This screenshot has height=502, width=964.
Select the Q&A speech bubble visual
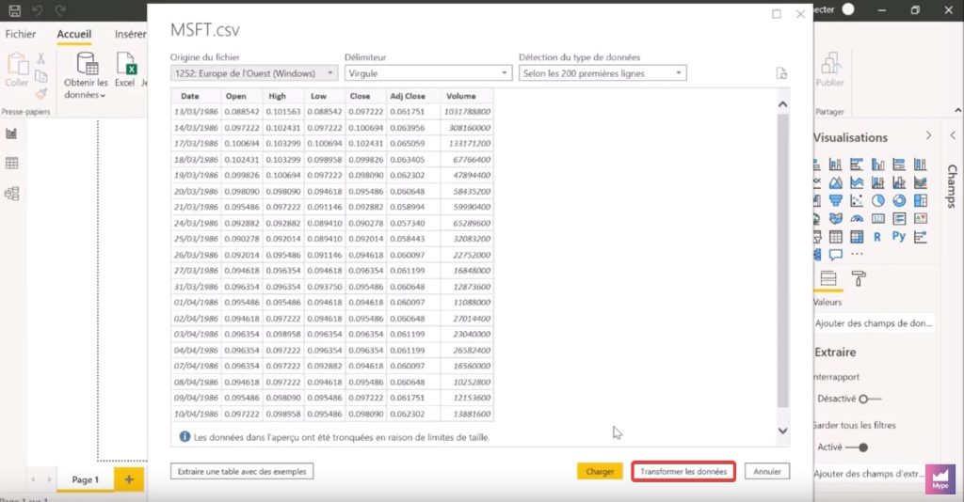[x=835, y=254]
